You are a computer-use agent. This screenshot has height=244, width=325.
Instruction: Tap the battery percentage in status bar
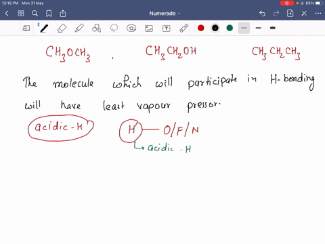309,3
